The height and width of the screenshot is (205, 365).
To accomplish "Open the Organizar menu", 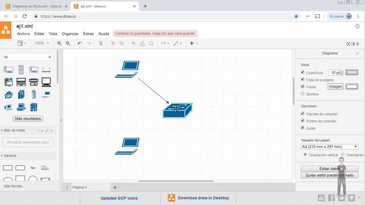I will tap(70, 34).
